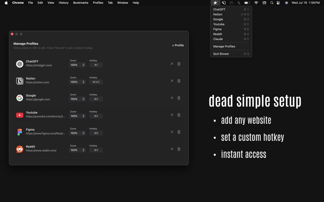324x202 pixels.
Task: Edit the https://www.reddit.com/ URL
Action: click(41, 150)
